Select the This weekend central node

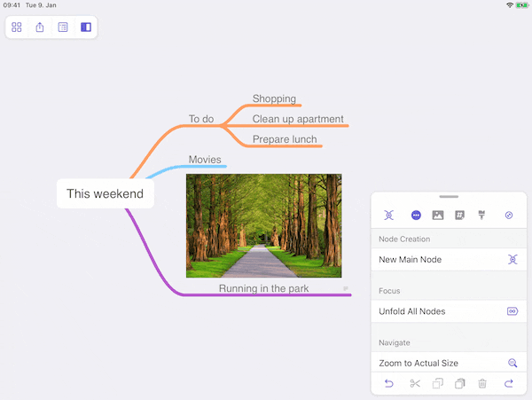point(106,193)
